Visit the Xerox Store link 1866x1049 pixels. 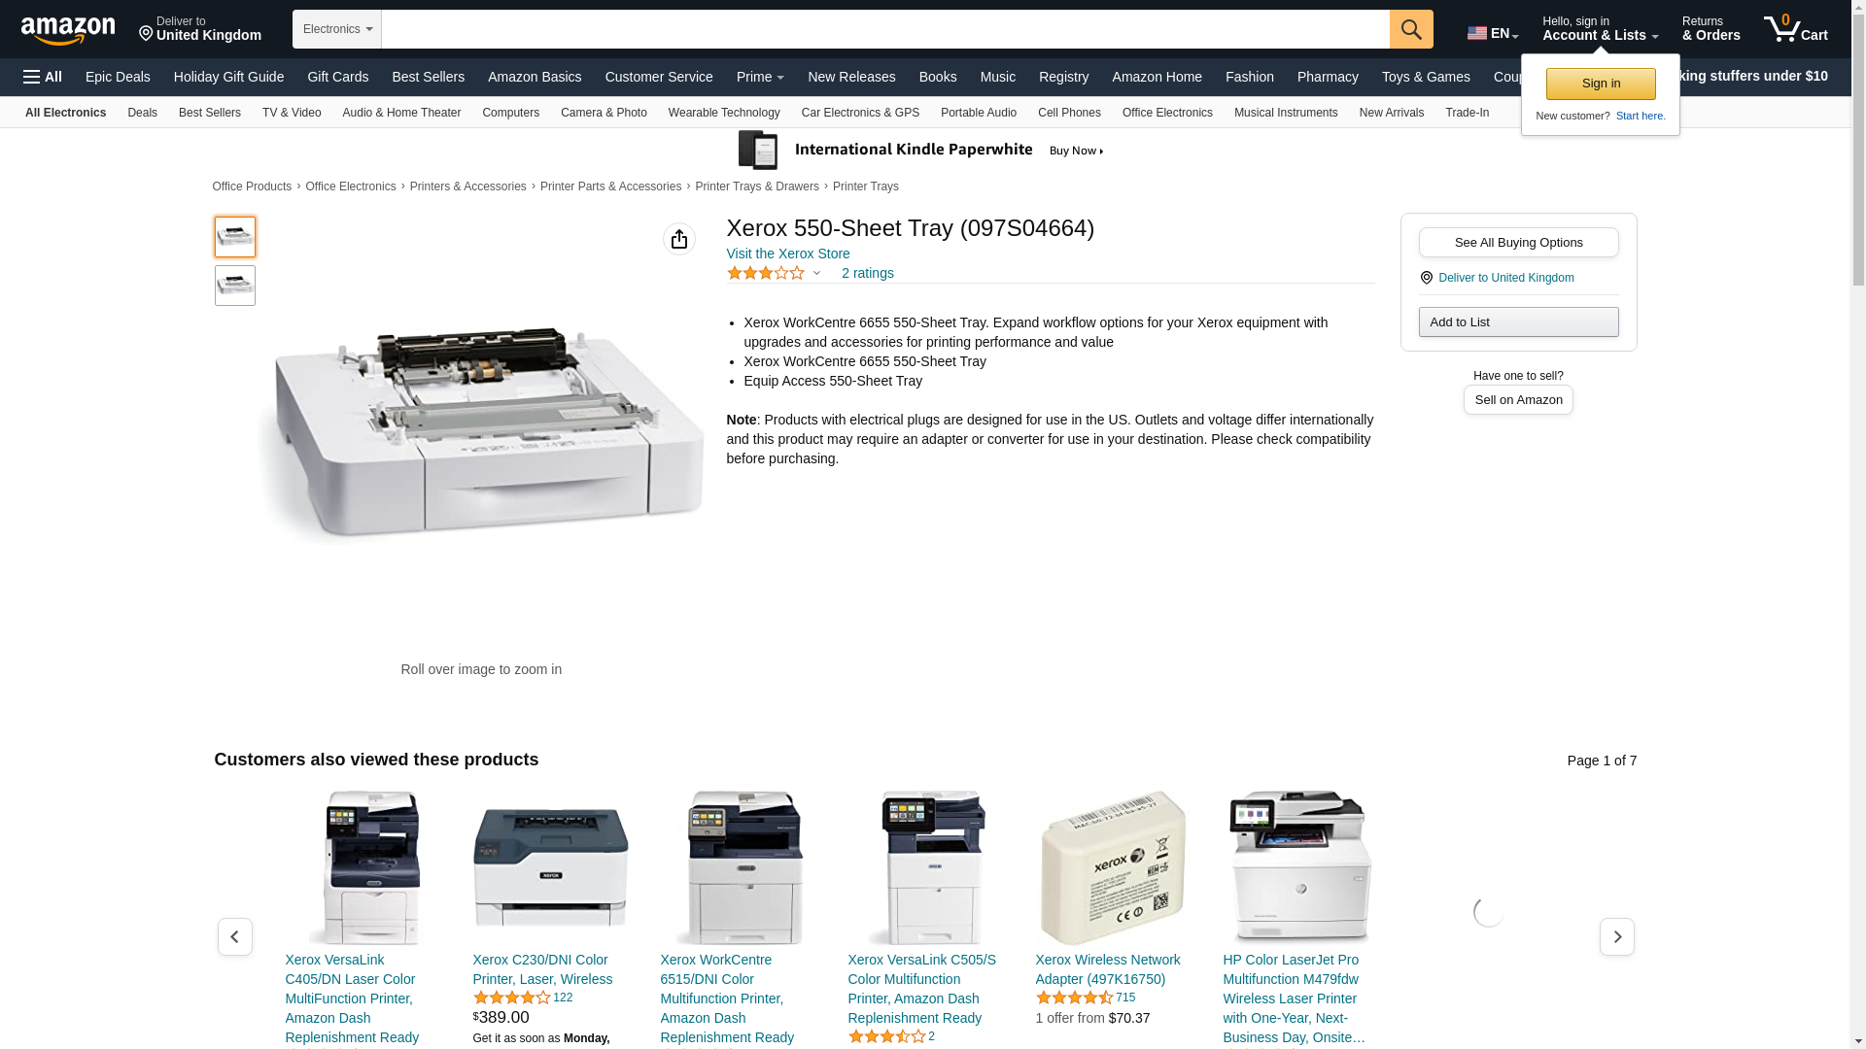tap(788, 254)
